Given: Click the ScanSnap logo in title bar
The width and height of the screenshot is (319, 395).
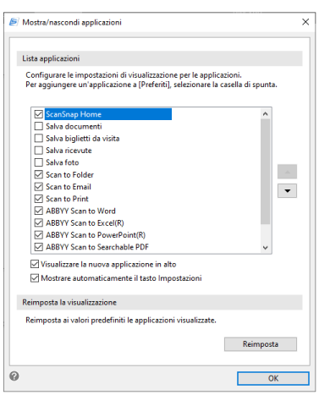Looking at the screenshot, I should [x=14, y=22].
